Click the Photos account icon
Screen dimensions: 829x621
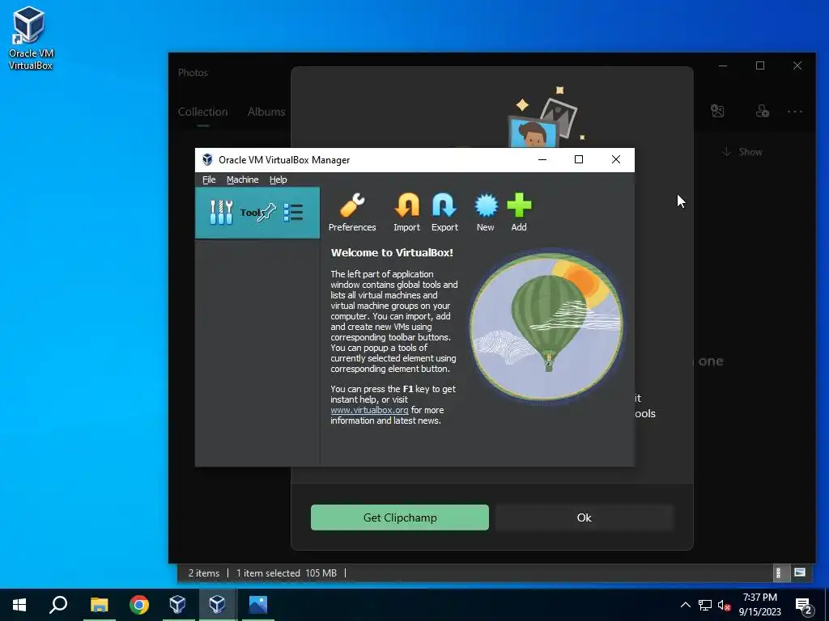click(x=762, y=111)
